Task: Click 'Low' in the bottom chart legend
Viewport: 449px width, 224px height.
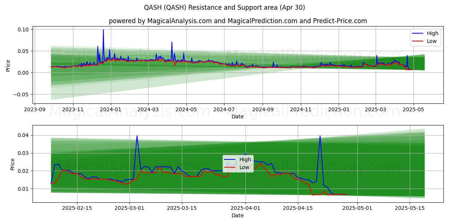Action: pos(244,167)
